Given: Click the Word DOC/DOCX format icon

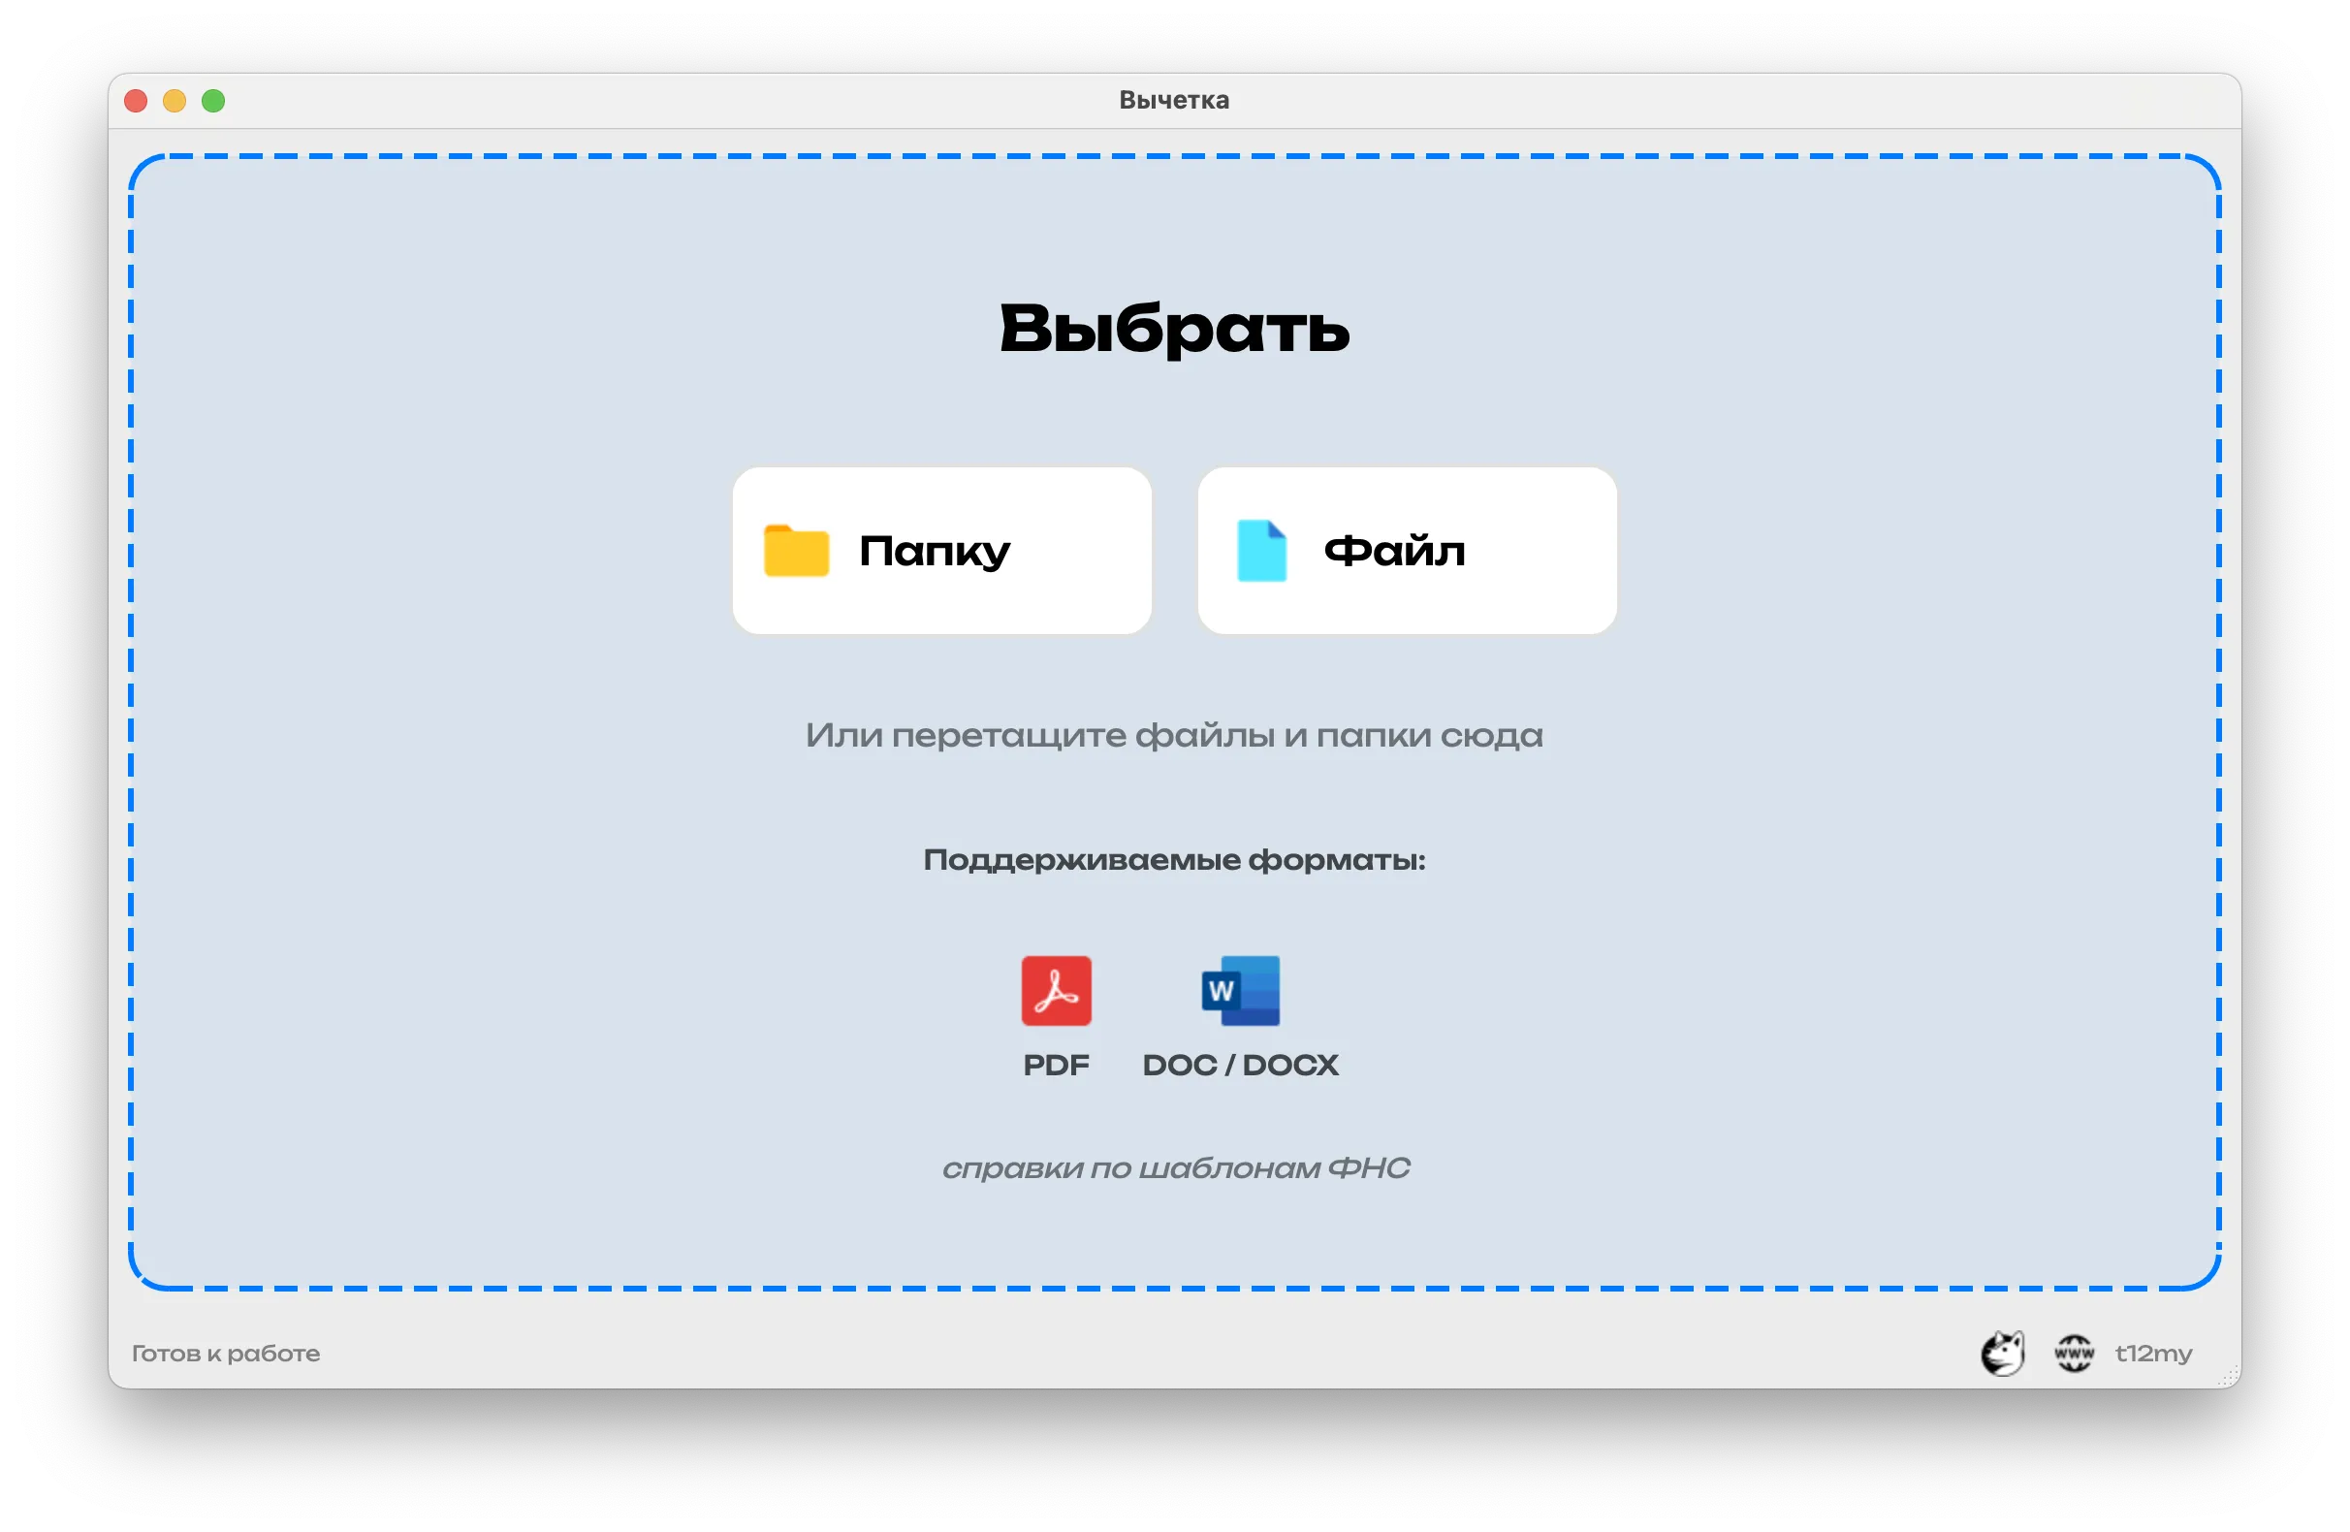Looking at the screenshot, I should tap(1240, 990).
